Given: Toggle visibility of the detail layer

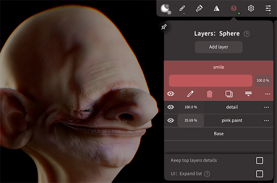Looking at the screenshot, I should point(171,107).
